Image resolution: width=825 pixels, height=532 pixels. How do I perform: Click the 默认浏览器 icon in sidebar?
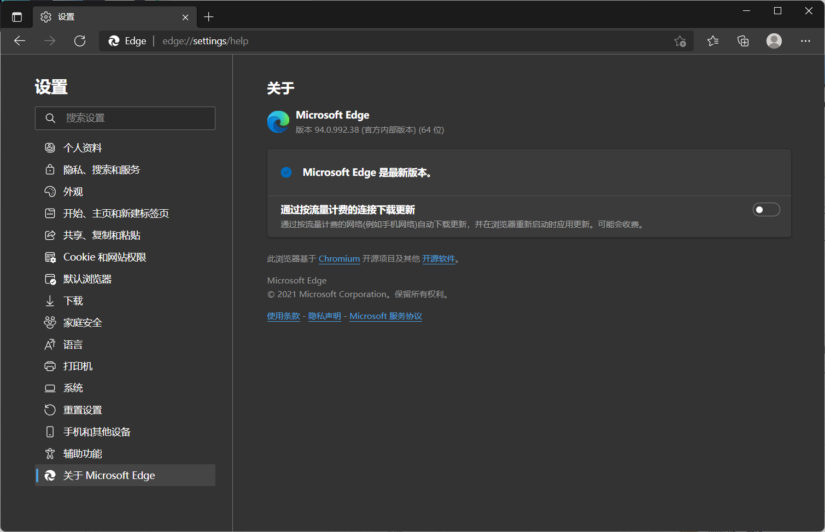point(50,279)
